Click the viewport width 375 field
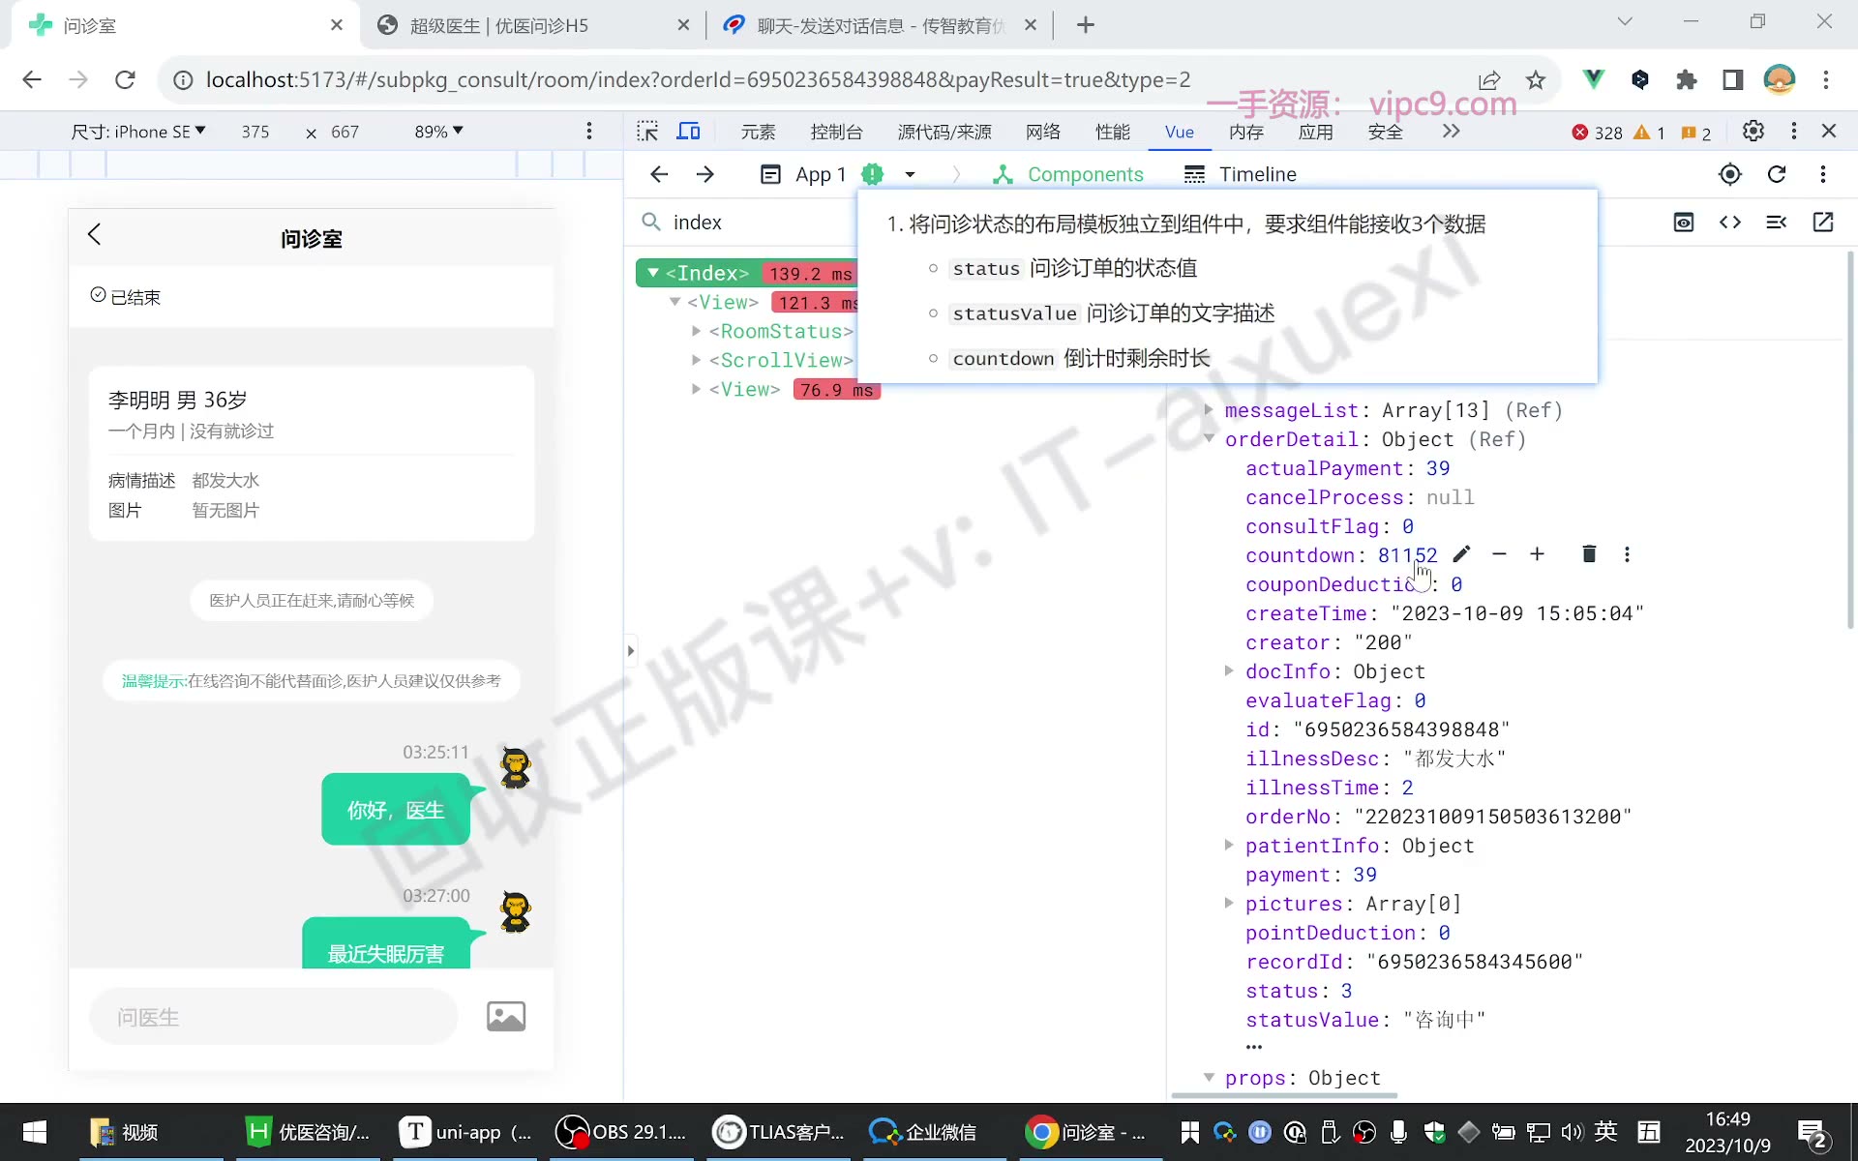This screenshot has height=1161, width=1858. [255, 132]
